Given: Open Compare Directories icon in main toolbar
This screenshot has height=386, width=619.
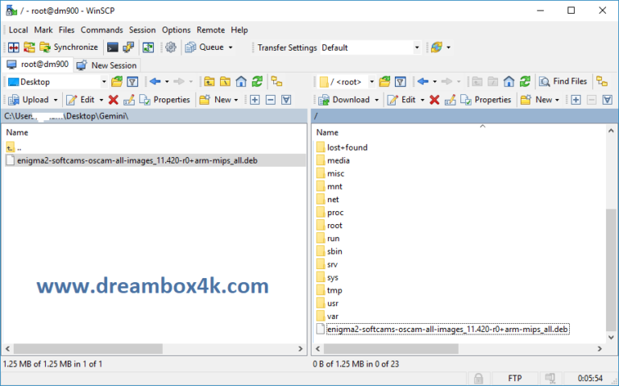Looking at the screenshot, I should (14, 48).
